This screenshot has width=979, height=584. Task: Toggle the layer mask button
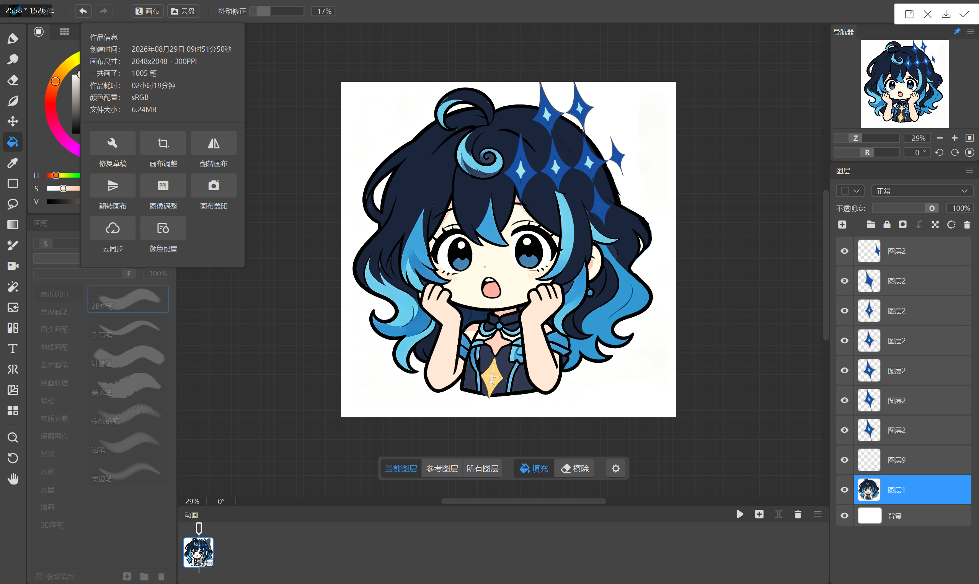click(903, 225)
